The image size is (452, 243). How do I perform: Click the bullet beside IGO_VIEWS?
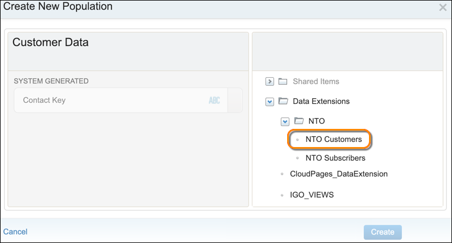(x=282, y=195)
